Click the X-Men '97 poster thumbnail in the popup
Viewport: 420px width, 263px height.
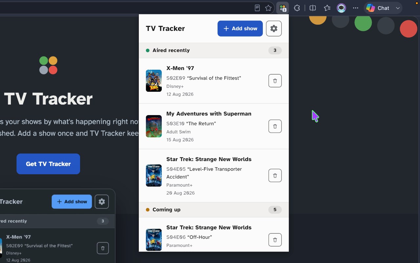(x=154, y=81)
